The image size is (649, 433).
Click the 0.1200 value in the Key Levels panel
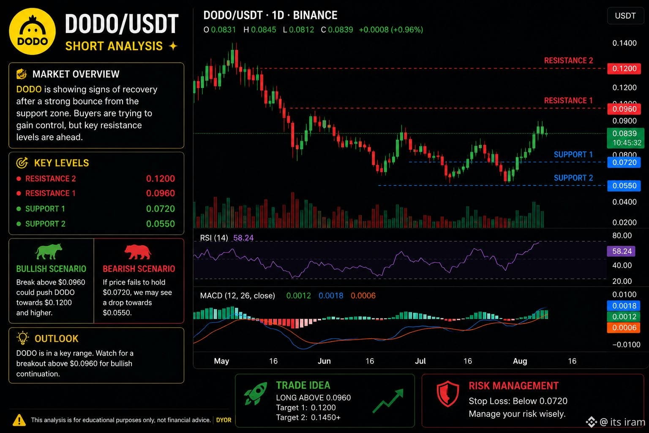pos(161,179)
